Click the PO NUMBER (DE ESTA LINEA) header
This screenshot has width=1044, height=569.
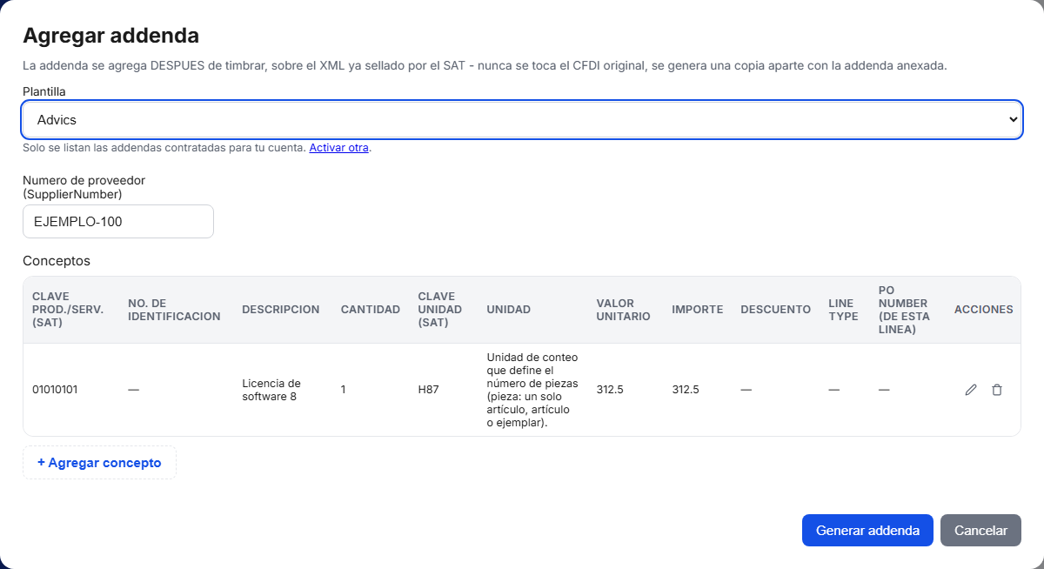(904, 310)
